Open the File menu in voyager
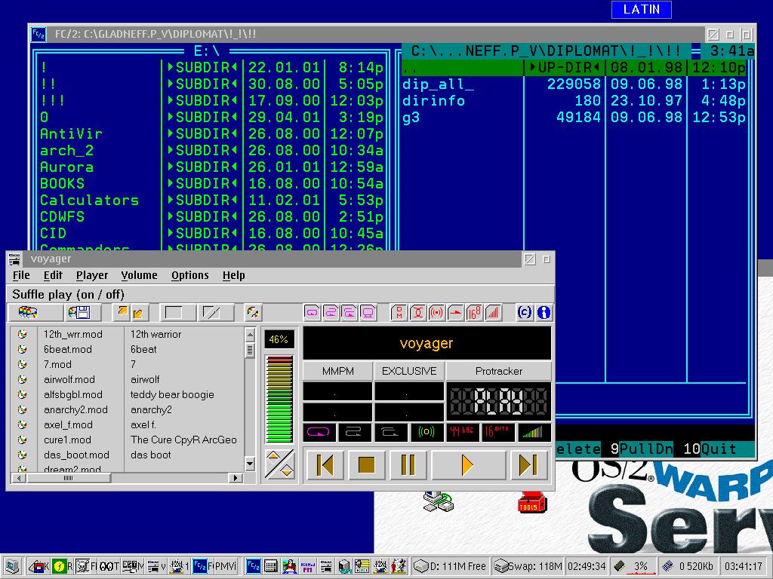The width and height of the screenshot is (773, 579). (x=21, y=275)
